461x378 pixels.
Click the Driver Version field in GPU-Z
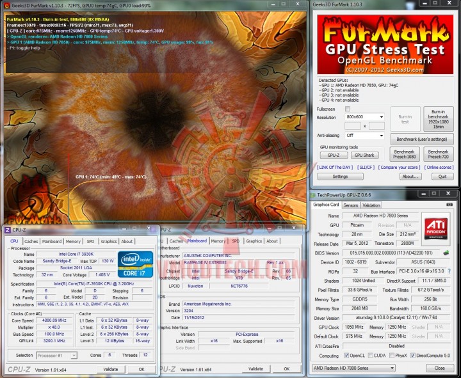[396, 318]
